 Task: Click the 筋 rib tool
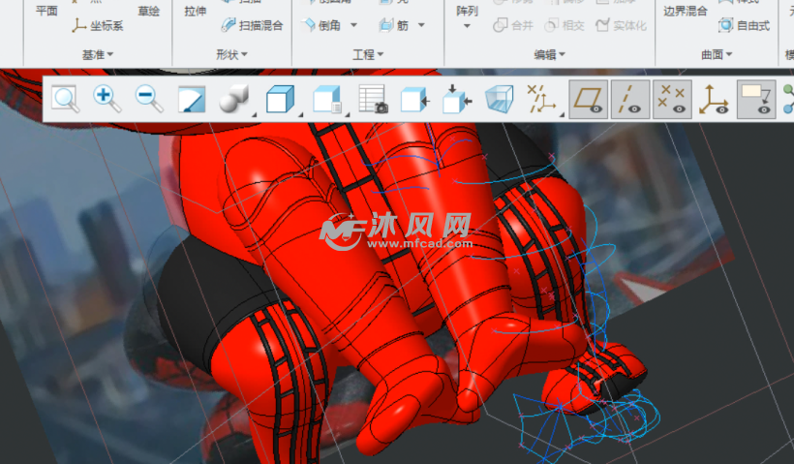tap(394, 25)
